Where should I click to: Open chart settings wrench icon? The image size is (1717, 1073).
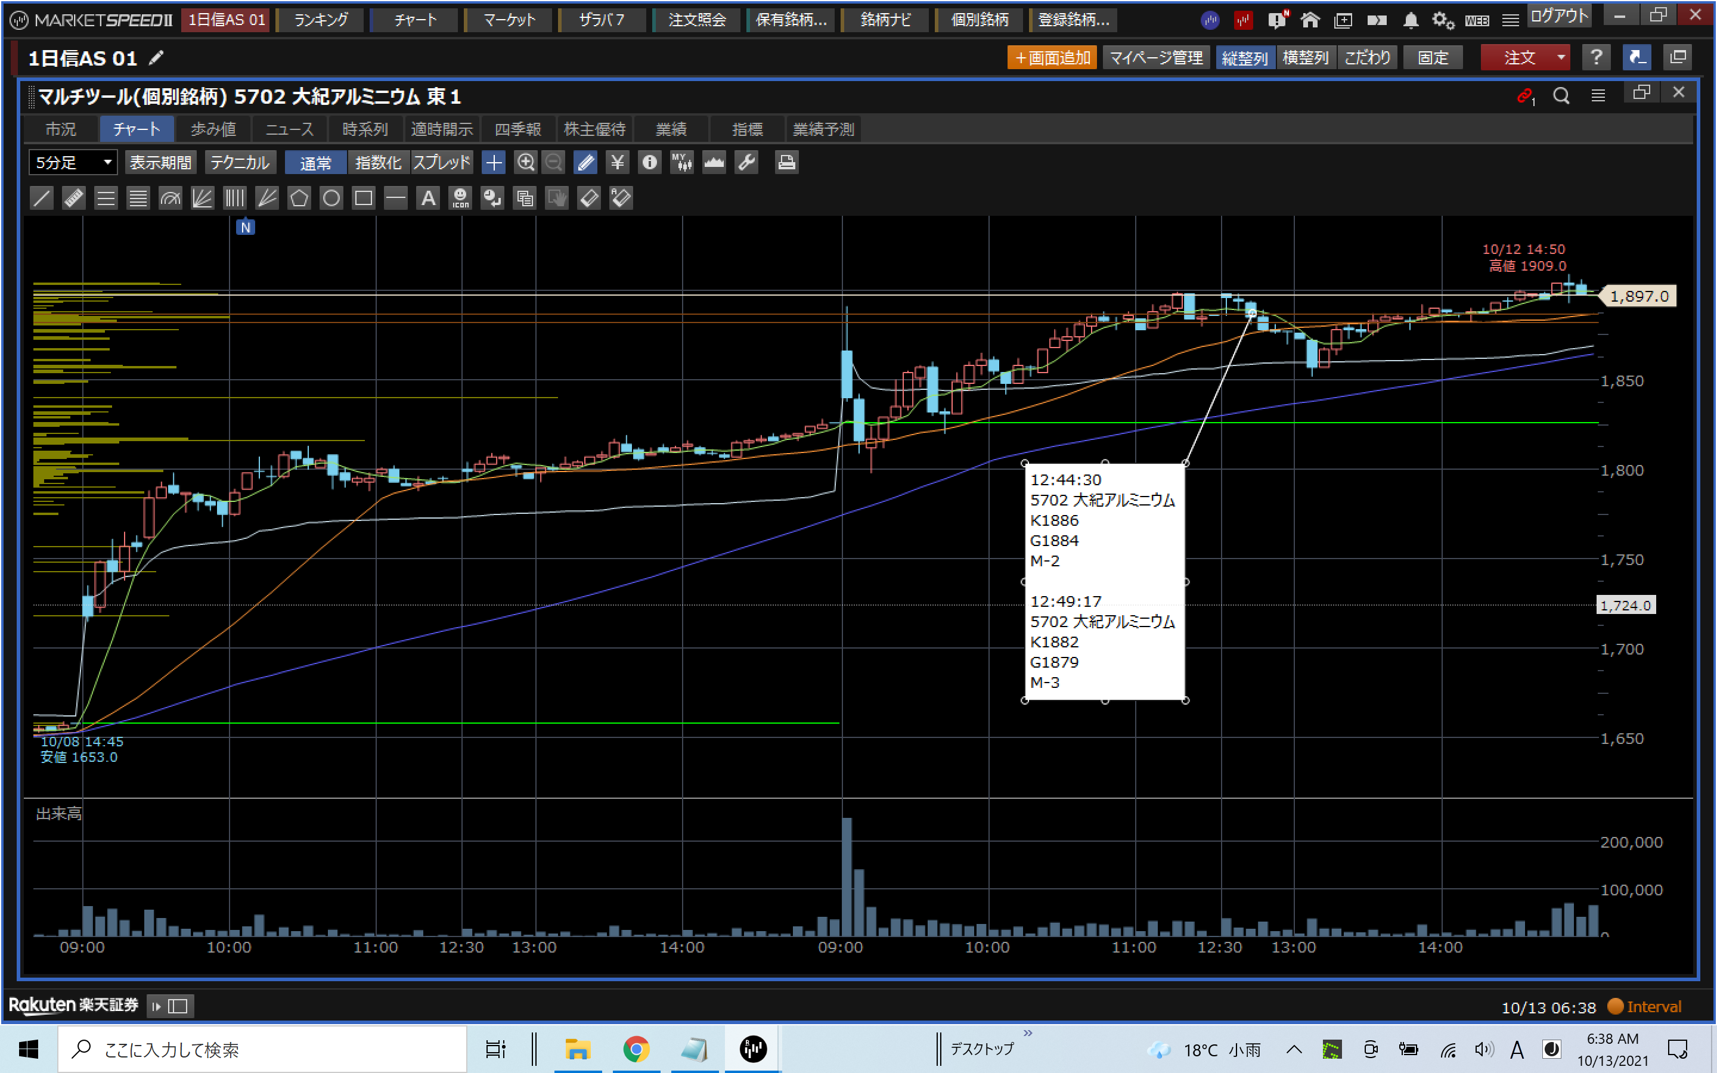746,163
